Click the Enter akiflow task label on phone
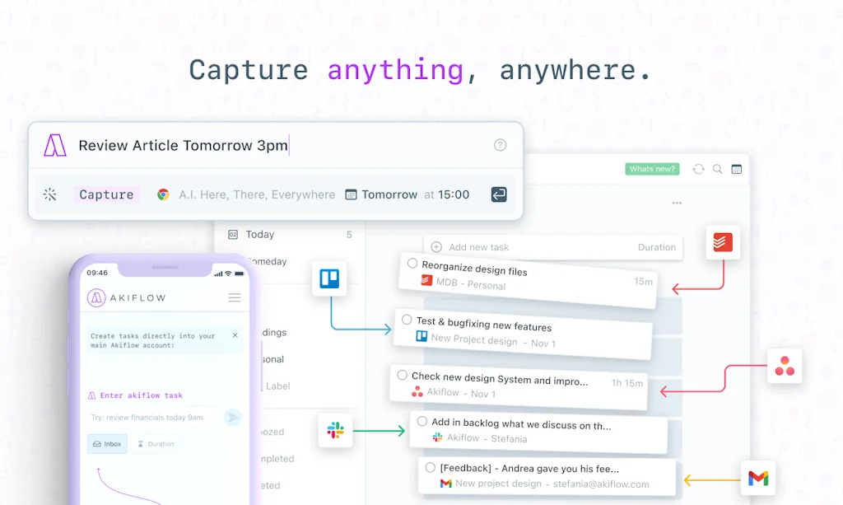This screenshot has height=505, width=843. tap(142, 395)
